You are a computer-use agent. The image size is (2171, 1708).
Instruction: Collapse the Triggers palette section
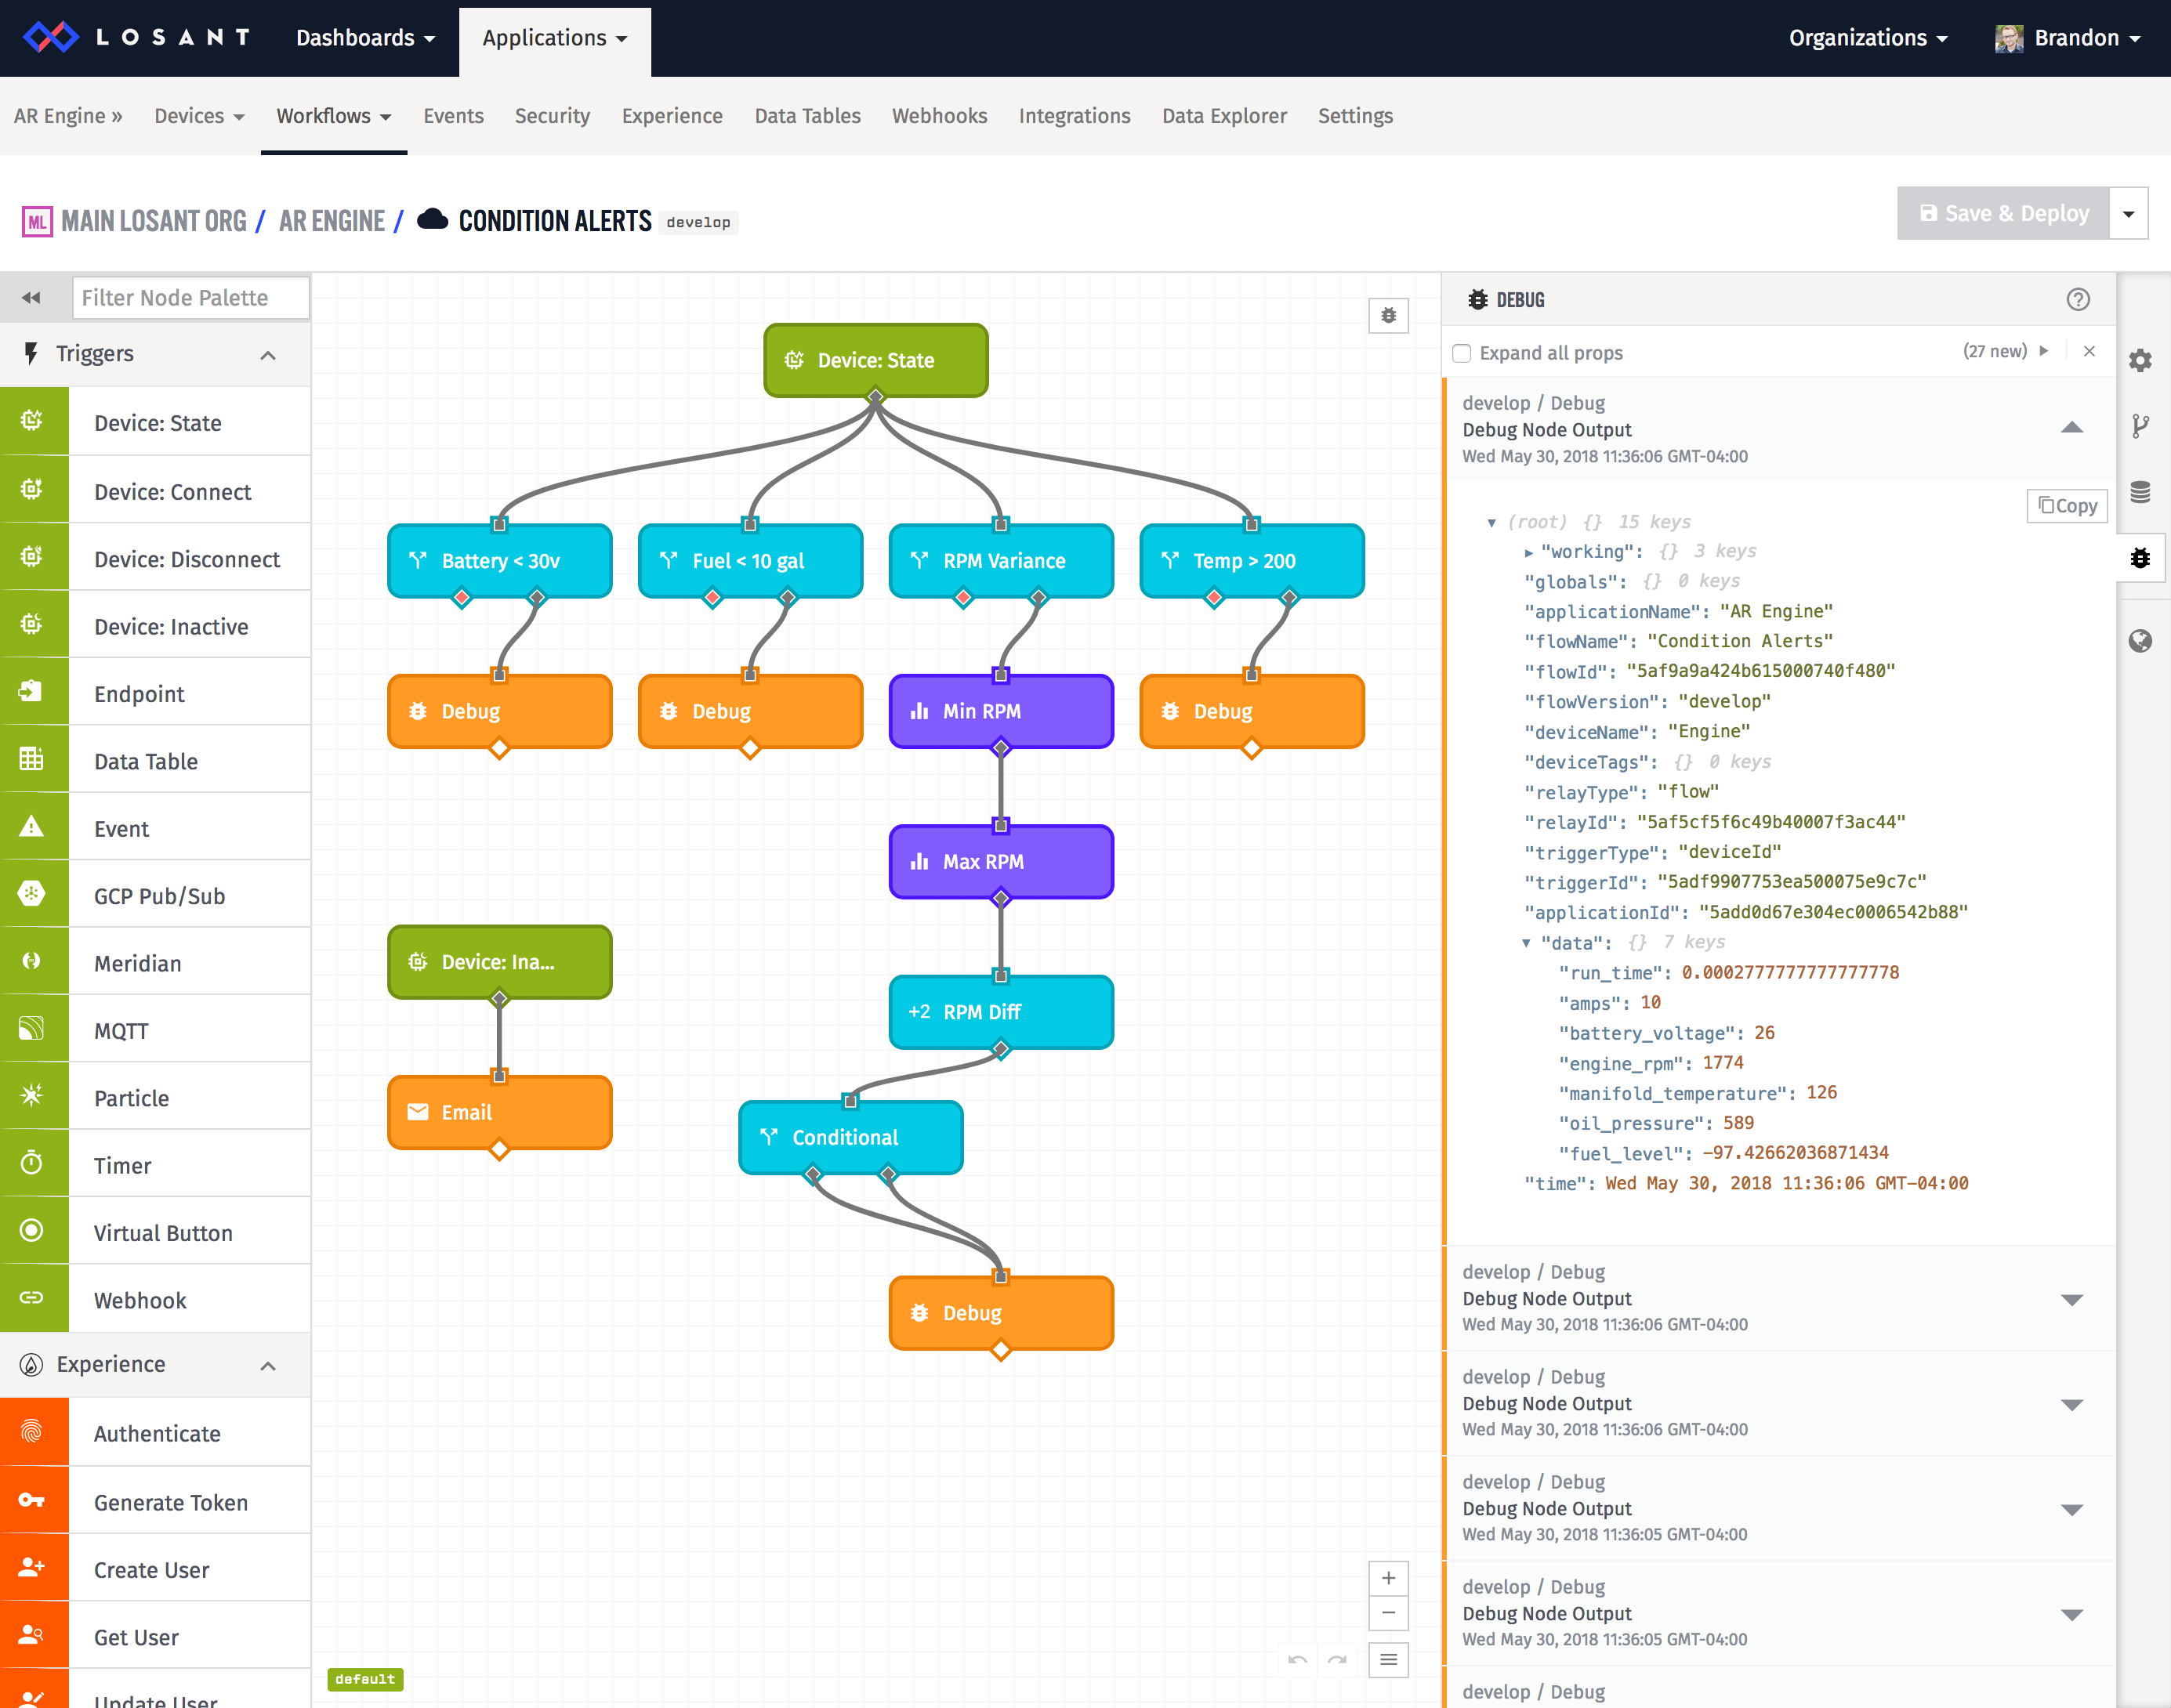(x=267, y=355)
